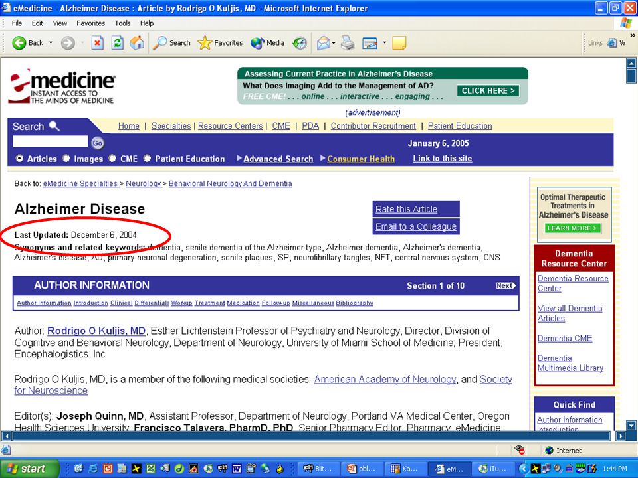Click the horizontal scrollbar right arrow
Image resolution: width=638 pixels, height=478 pixels.
coord(621,436)
